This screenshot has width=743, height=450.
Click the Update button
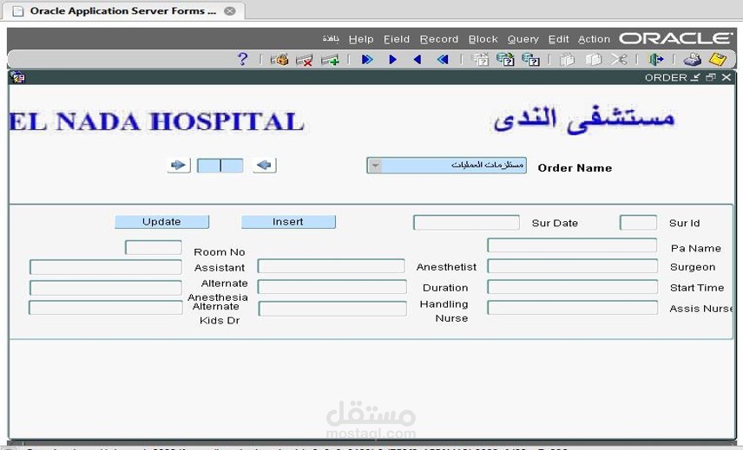pyautogui.click(x=161, y=222)
